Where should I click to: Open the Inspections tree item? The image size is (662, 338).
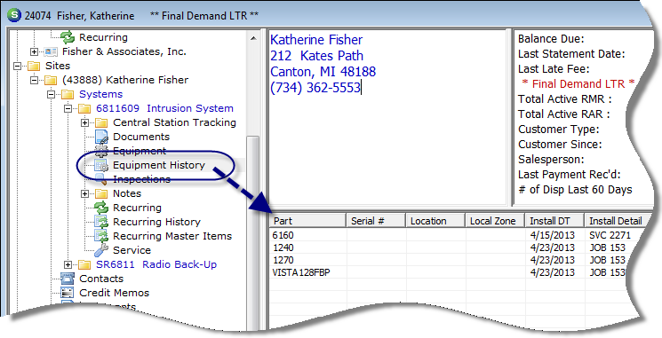click(x=142, y=179)
